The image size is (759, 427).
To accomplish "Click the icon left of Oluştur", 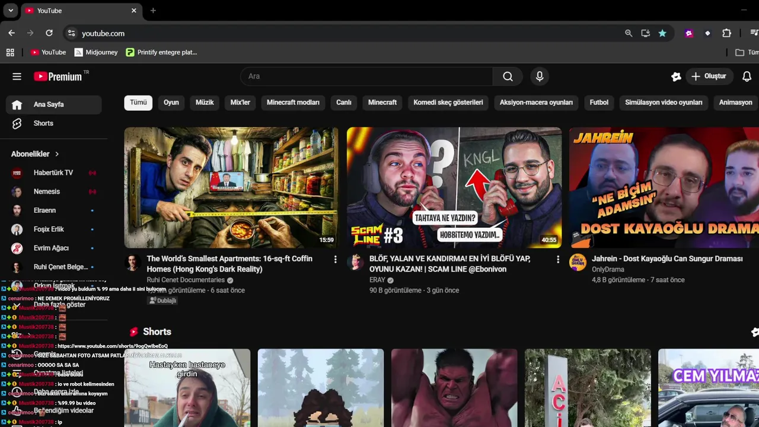I will 676,77.
